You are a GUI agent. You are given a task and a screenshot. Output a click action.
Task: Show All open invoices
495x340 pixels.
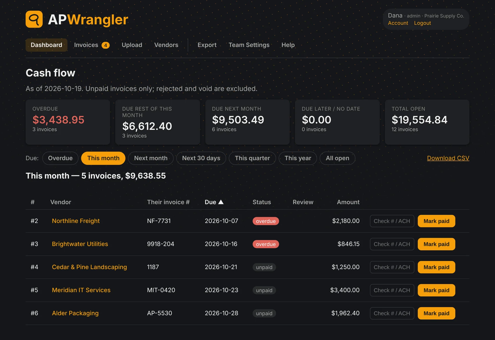(x=337, y=158)
